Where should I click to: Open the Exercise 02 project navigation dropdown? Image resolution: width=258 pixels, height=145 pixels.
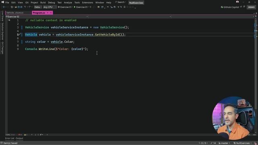(47, 17)
